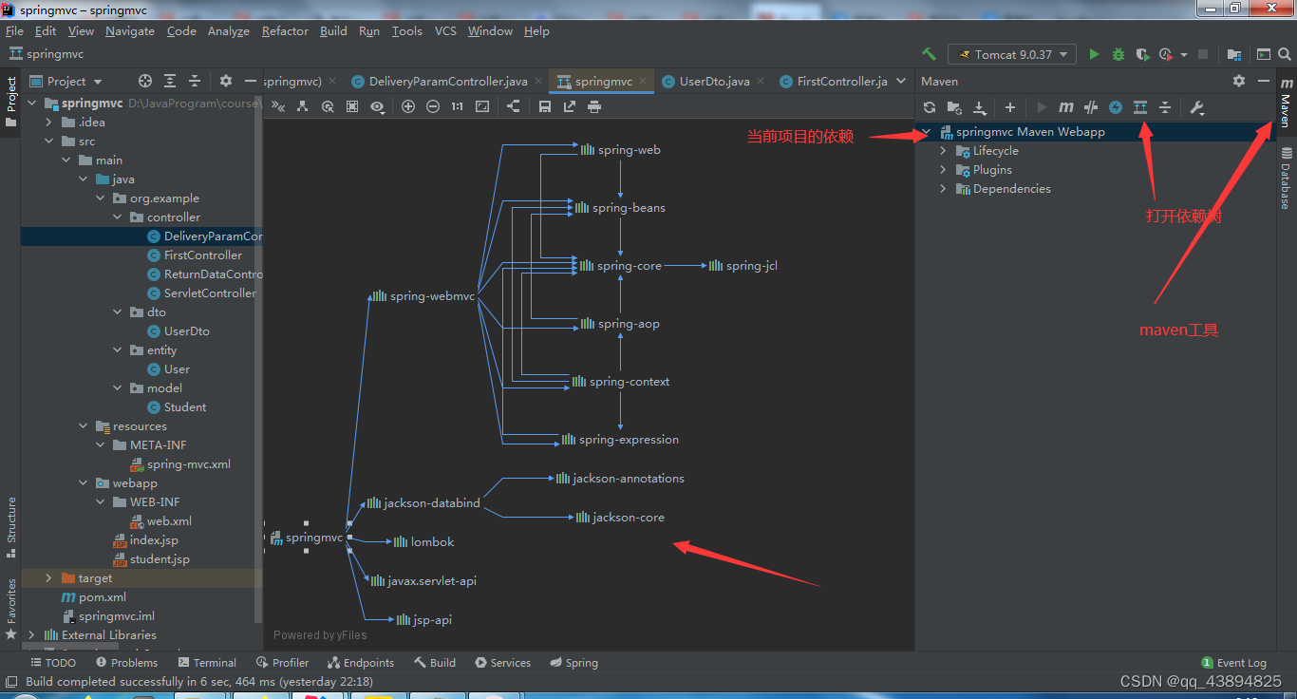Image resolution: width=1297 pixels, height=699 pixels.
Task: Expand the .idea folder
Action: pos(49,123)
